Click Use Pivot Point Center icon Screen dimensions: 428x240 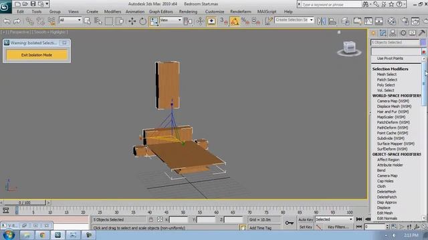[188, 21]
